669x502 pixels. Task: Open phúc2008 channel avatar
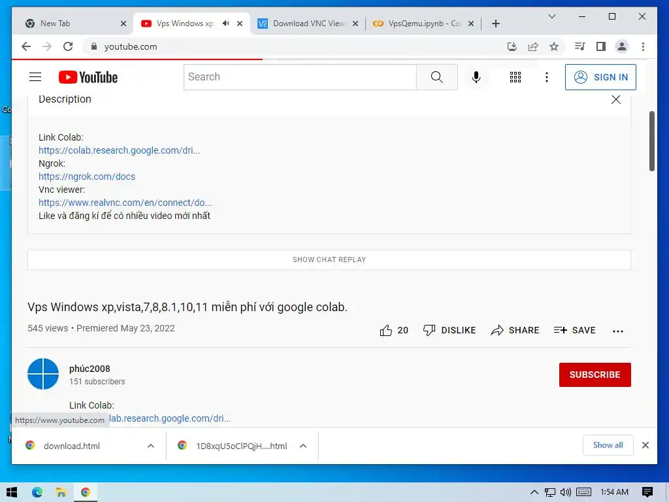coord(43,374)
